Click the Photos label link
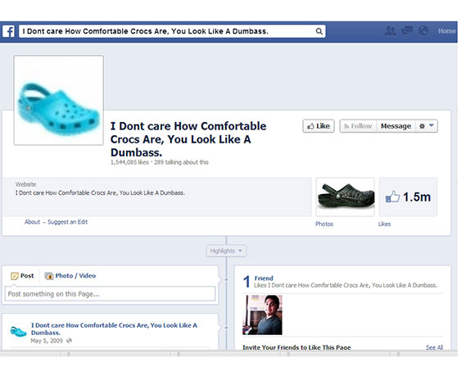This screenshot has width=475, height=385. tap(324, 224)
